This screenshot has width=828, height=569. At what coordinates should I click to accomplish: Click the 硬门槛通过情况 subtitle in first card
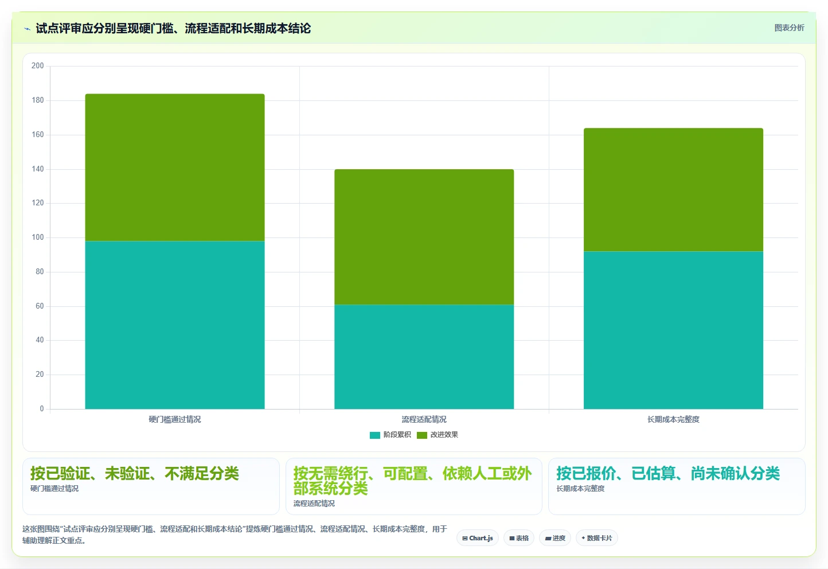click(54, 489)
